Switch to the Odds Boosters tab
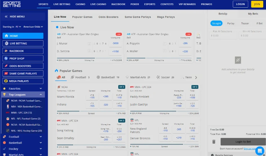This screenshot has height=156, width=266. click(108, 17)
